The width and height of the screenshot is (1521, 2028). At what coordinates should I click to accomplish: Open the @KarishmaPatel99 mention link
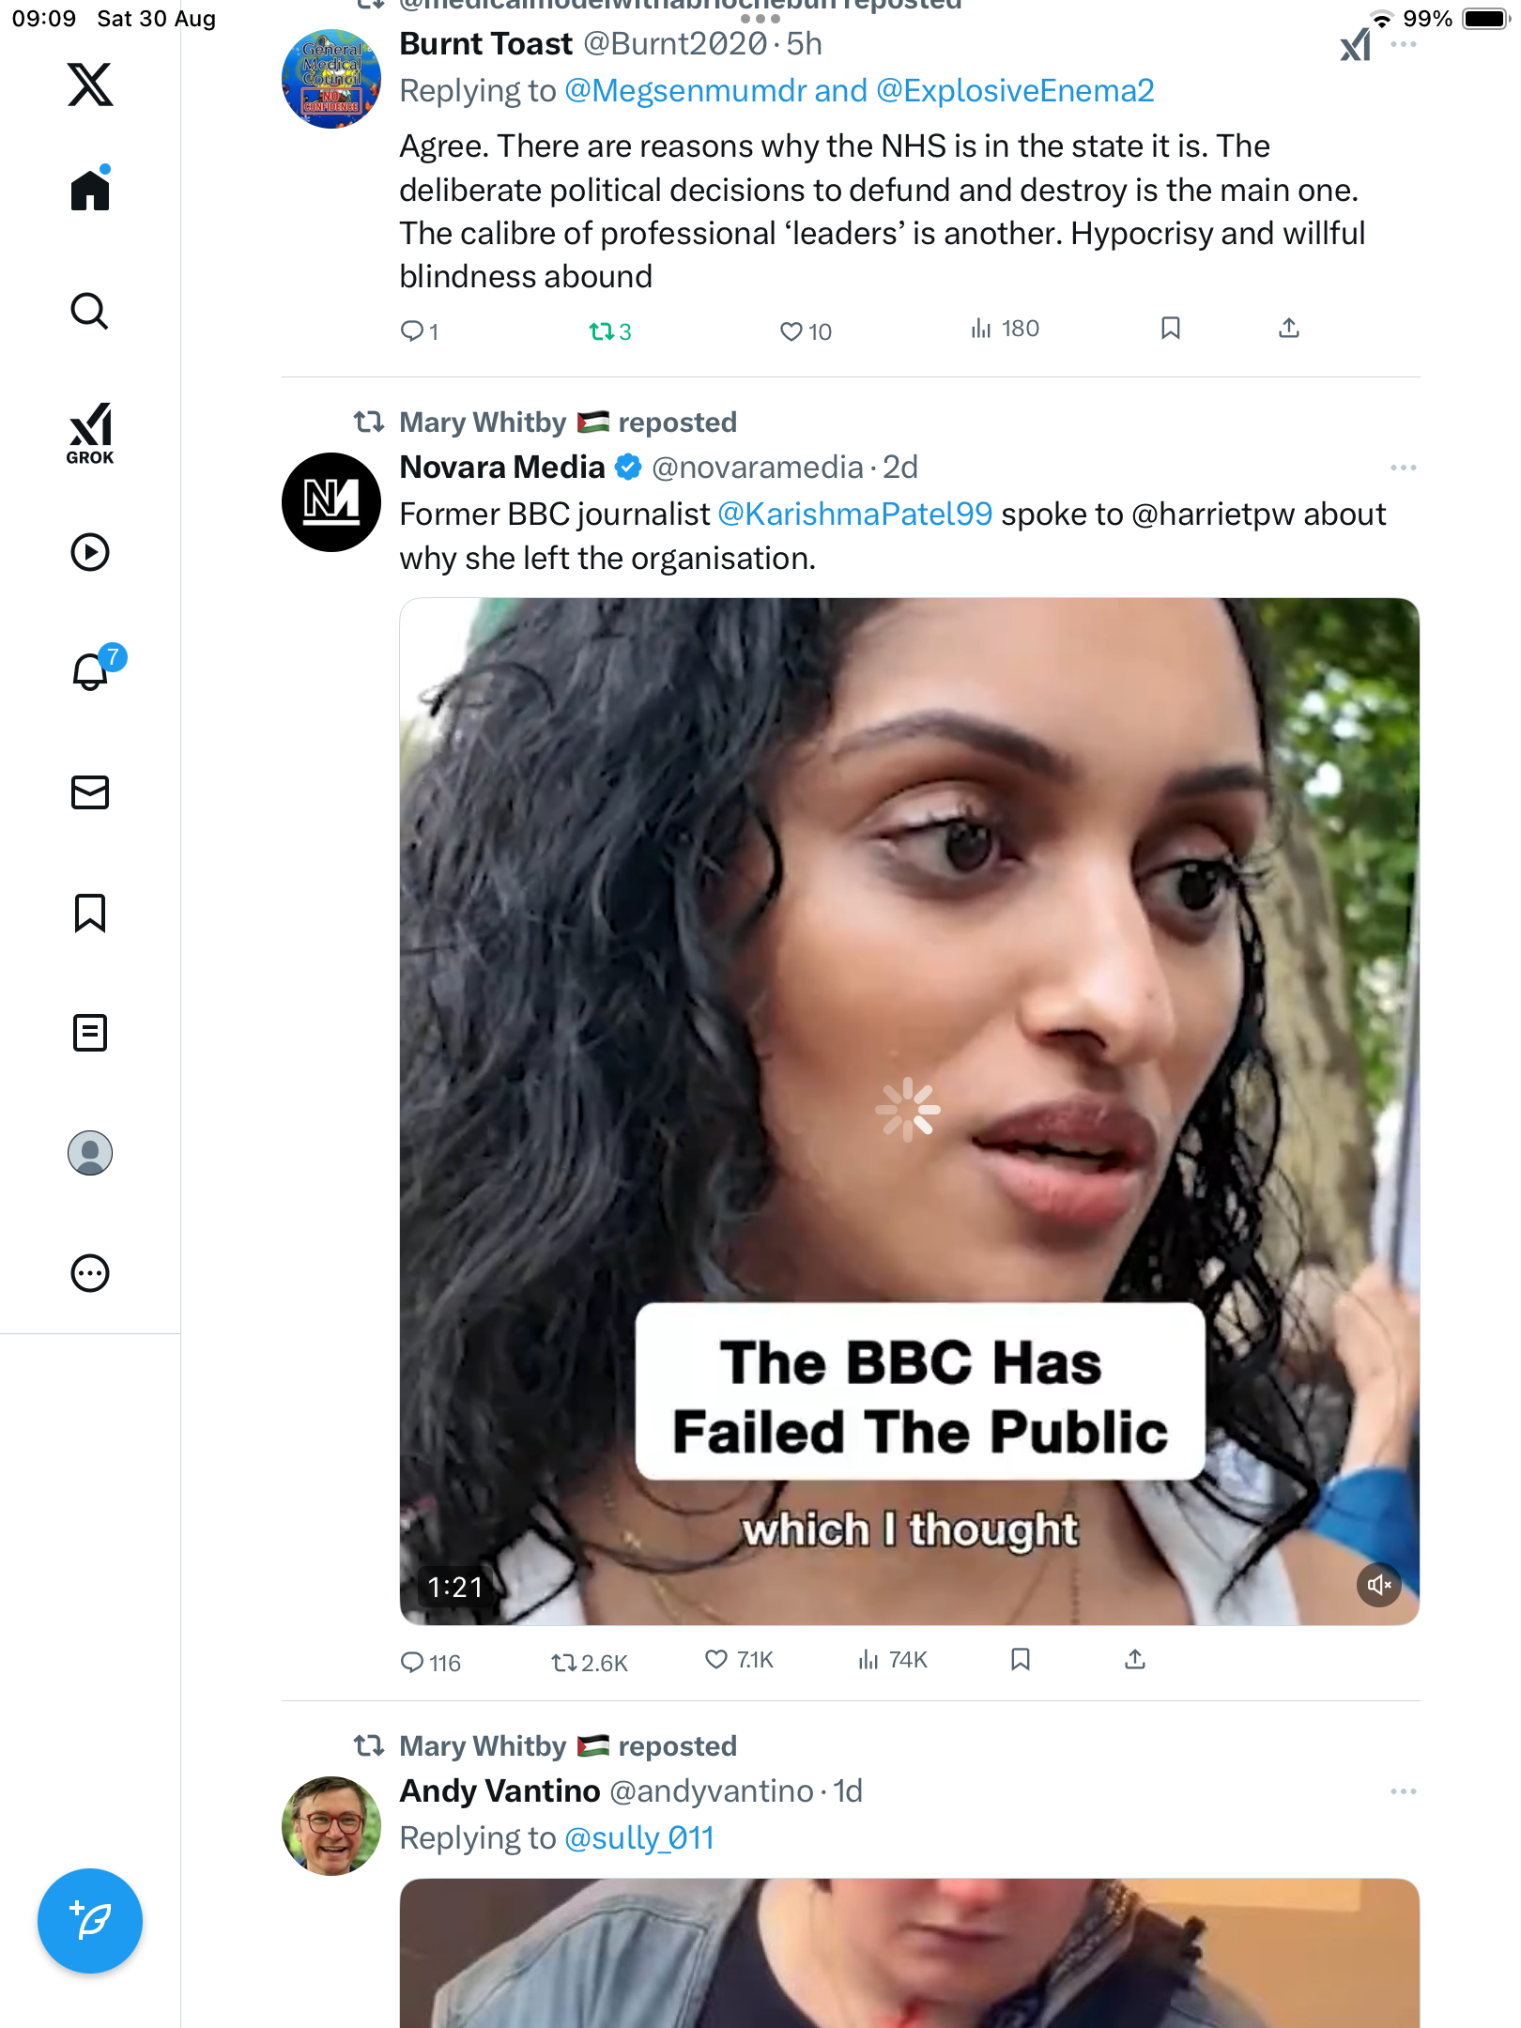(x=854, y=515)
